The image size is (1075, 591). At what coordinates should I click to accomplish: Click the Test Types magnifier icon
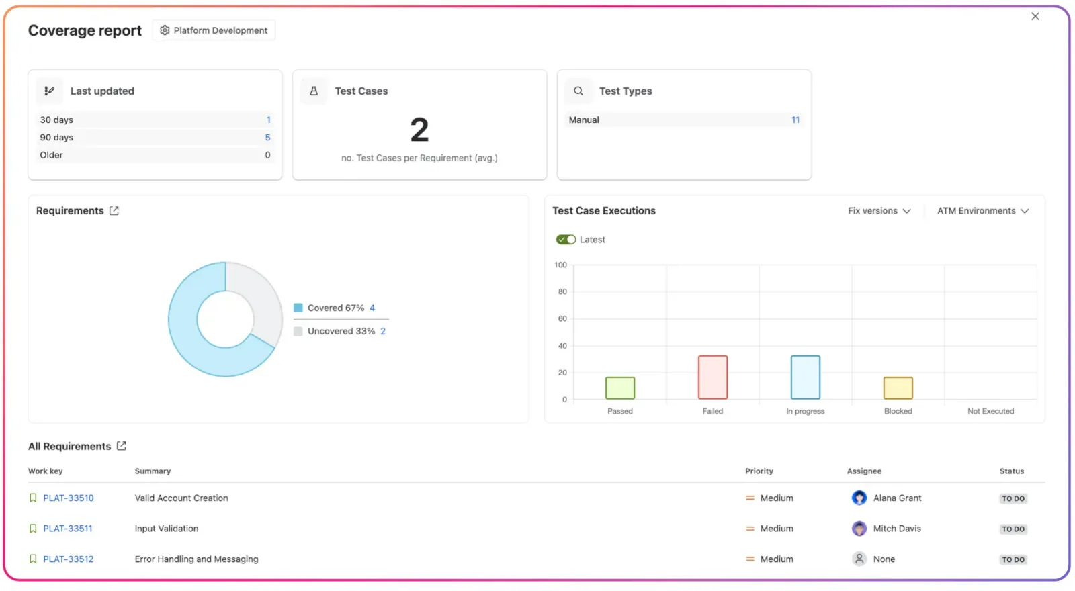tap(578, 91)
